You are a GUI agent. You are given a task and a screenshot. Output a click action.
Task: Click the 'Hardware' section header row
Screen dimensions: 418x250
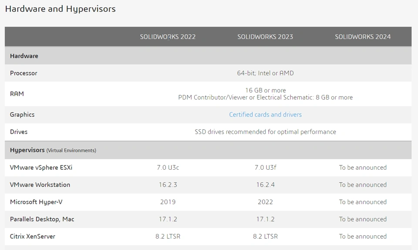click(x=208, y=56)
